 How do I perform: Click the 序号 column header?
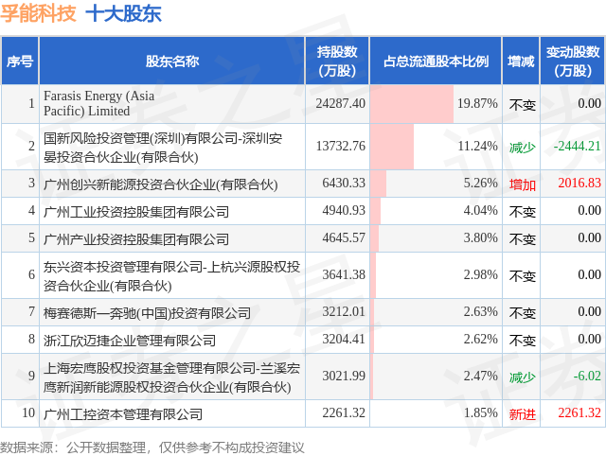point(20,61)
